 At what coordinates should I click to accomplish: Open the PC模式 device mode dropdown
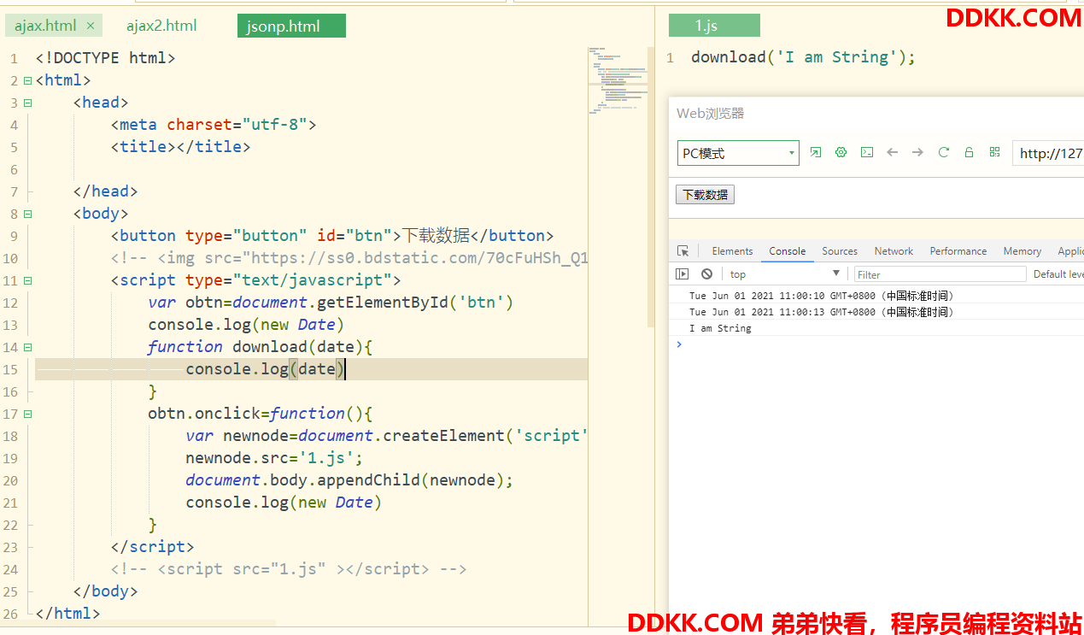point(738,153)
